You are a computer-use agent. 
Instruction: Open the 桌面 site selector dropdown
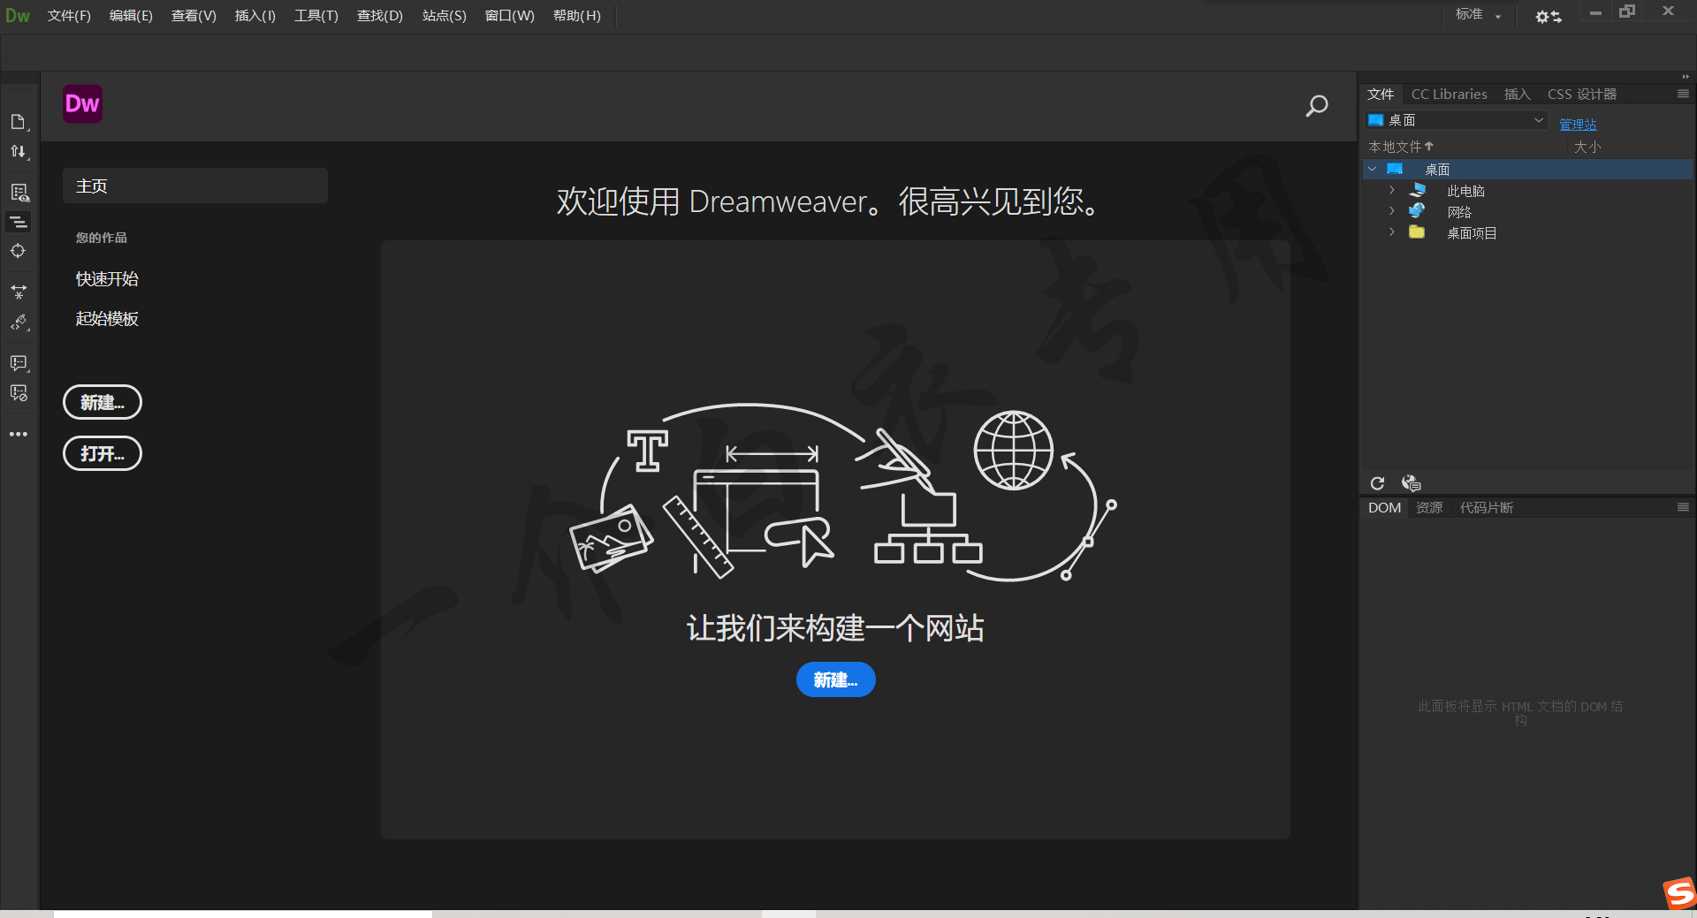1456,120
